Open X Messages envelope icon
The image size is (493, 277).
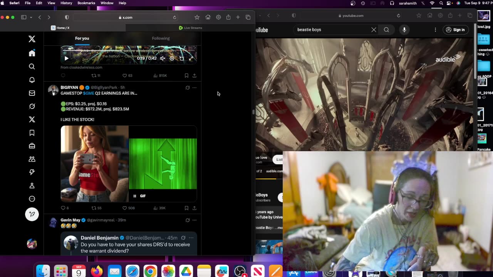click(32, 93)
